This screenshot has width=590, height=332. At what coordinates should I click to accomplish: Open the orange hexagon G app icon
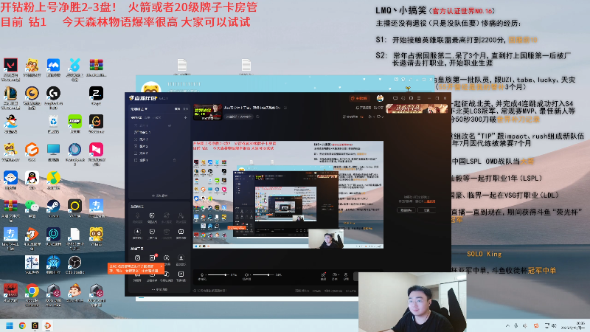click(x=32, y=150)
